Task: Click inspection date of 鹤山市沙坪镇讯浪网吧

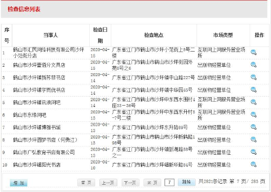Action: (x=100, y=103)
